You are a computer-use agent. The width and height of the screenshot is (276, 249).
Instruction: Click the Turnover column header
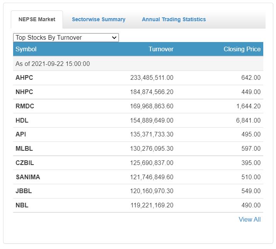pos(161,49)
